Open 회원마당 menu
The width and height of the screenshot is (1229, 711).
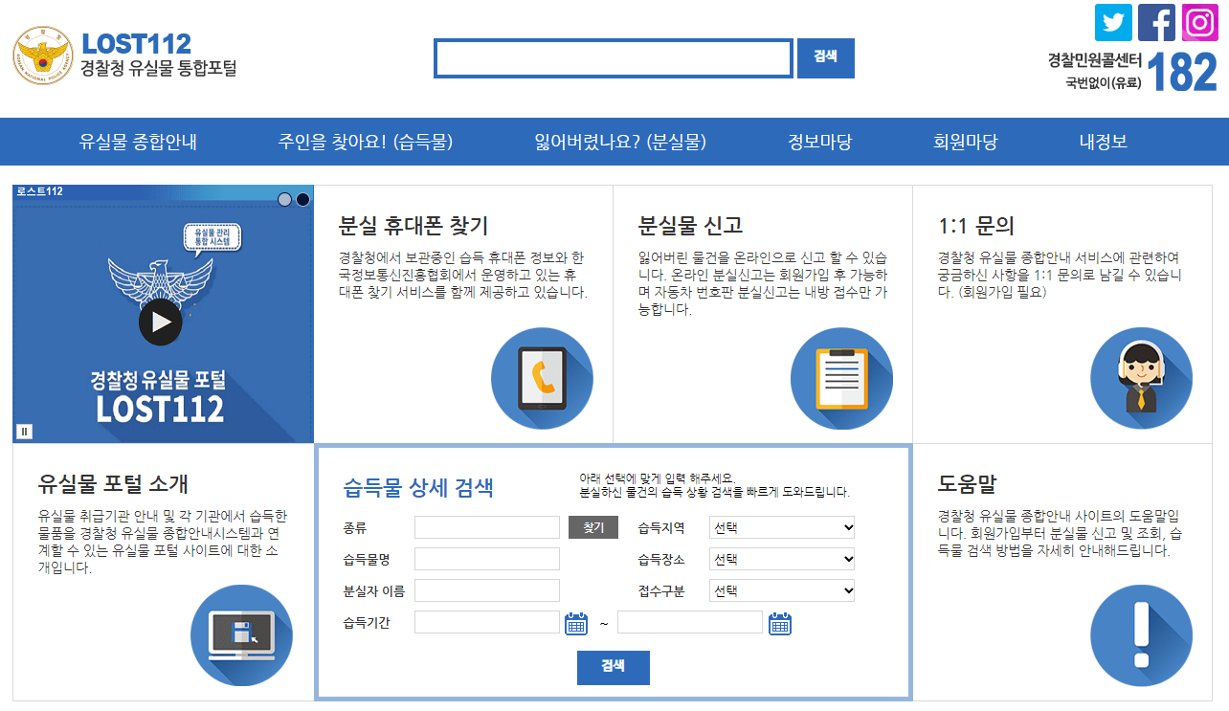(x=965, y=142)
